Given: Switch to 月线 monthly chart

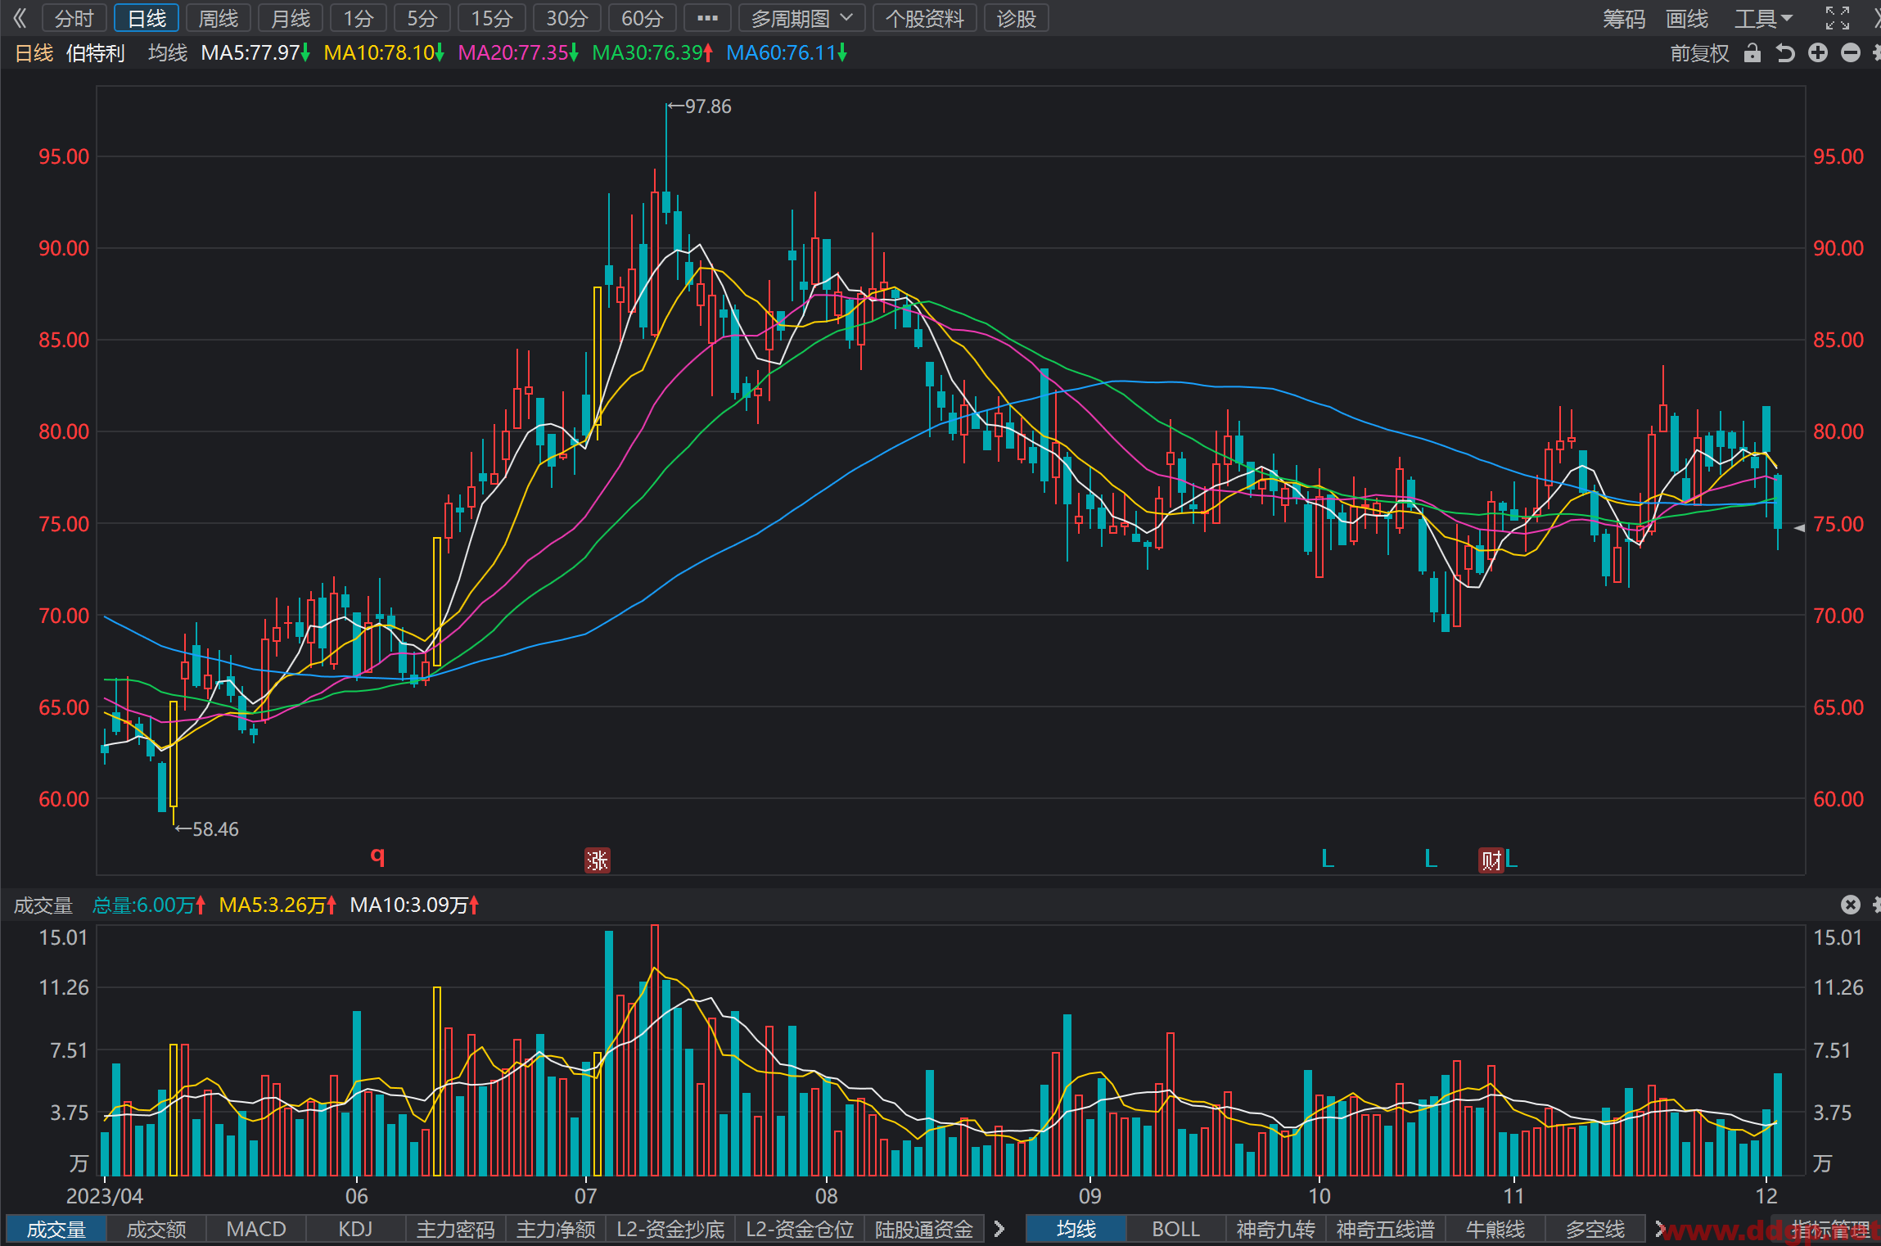Looking at the screenshot, I should pos(291,18).
